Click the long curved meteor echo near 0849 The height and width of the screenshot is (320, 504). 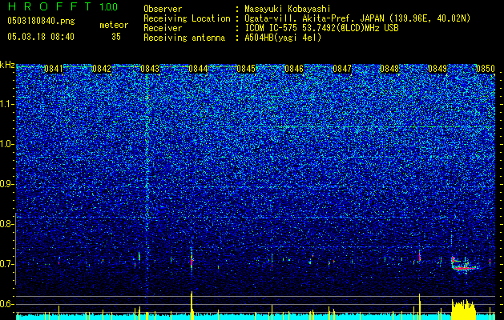(x=463, y=265)
